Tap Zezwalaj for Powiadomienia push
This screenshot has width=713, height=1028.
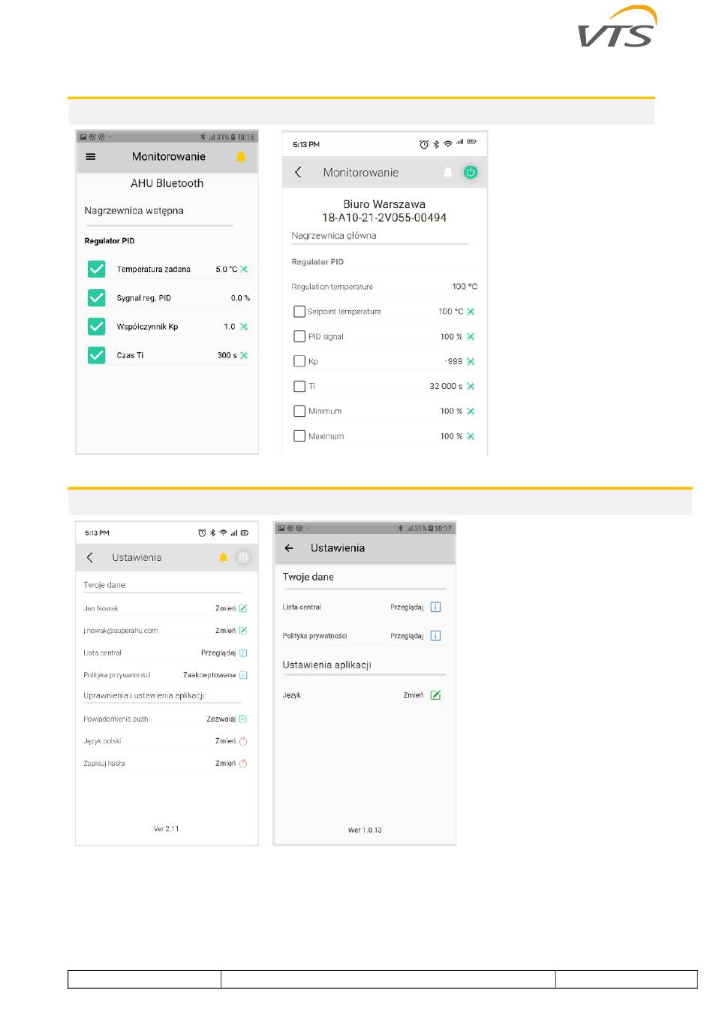221,719
